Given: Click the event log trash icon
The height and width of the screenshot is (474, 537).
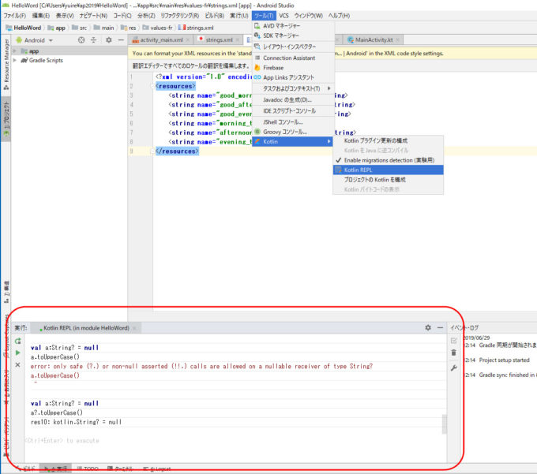Looking at the screenshot, I should pyautogui.click(x=454, y=353).
